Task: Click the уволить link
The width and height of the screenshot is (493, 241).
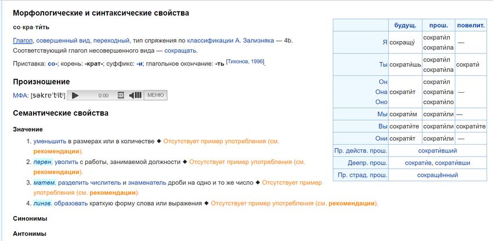Action: point(66,162)
